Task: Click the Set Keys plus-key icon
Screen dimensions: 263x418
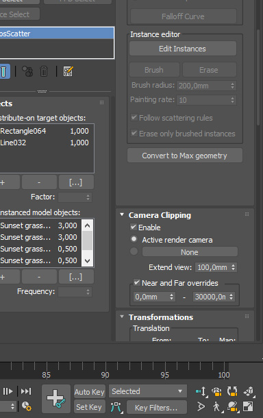Action: (56, 399)
